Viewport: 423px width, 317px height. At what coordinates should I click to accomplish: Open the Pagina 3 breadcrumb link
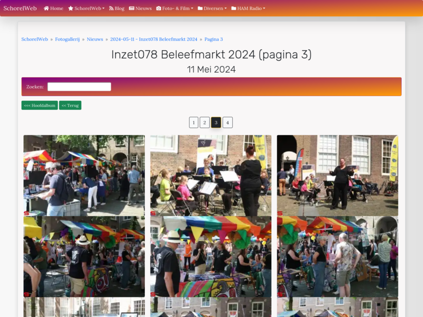214,39
